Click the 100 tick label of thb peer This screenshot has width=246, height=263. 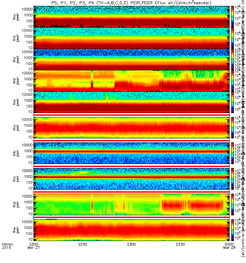(29, 42)
